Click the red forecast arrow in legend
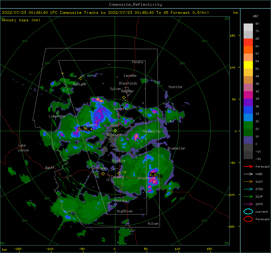This screenshot has height=253, width=271. click(x=248, y=166)
